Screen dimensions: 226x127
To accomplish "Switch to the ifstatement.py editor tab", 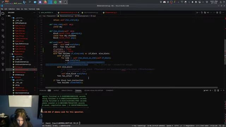I will [x=111, y=13].
